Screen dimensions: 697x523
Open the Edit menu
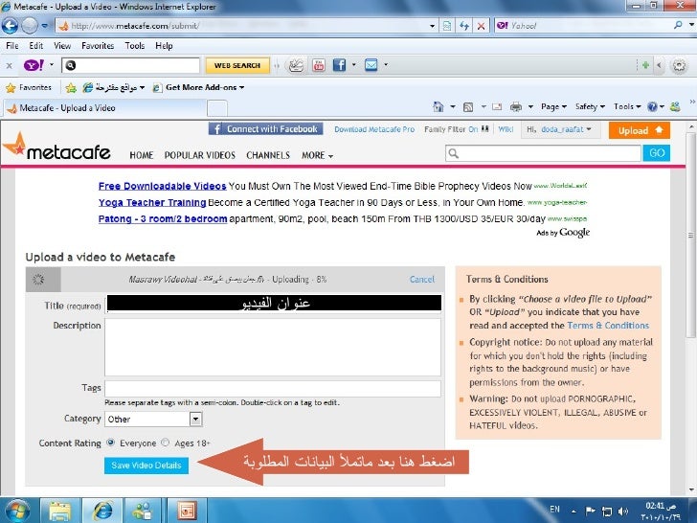[36, 46]
